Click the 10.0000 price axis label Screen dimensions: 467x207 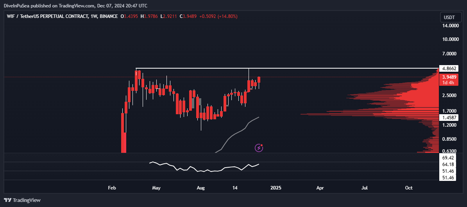point(450,39)
